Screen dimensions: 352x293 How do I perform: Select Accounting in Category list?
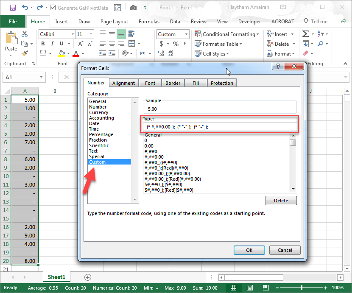[x=101, y=118]
